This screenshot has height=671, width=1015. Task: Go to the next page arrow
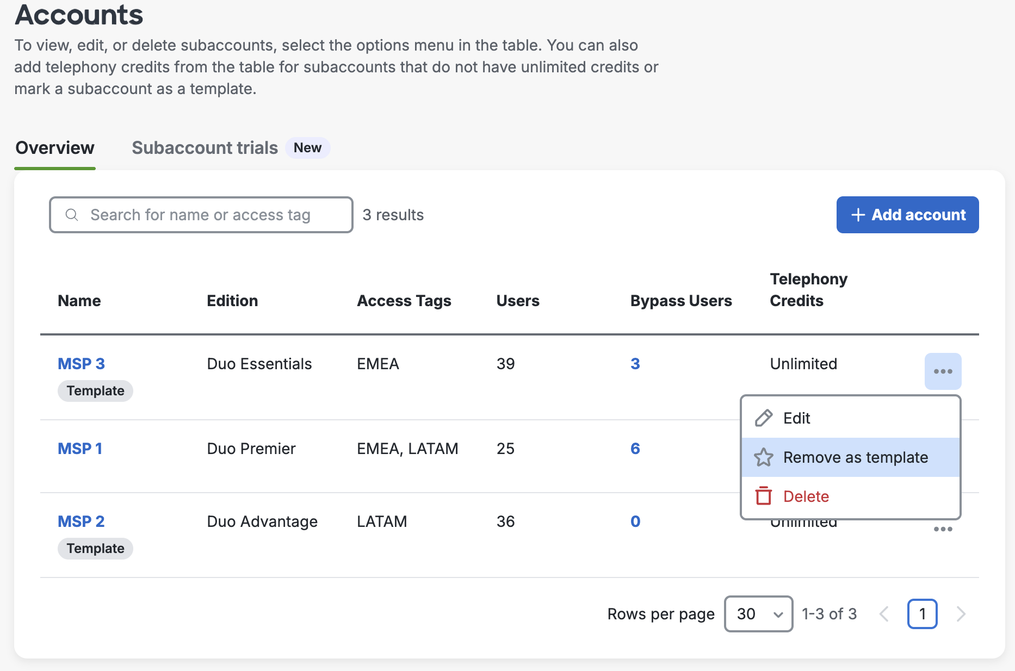pyautogui.click(x=961, y=614)
